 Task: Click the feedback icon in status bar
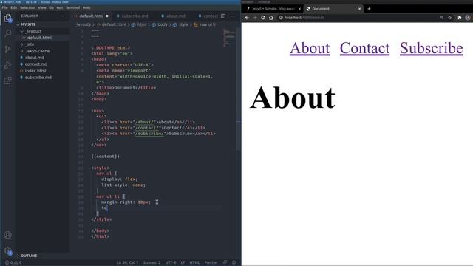tap(225, 262)
